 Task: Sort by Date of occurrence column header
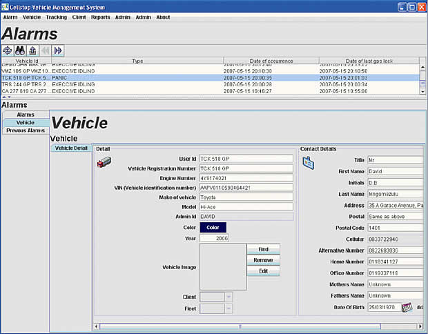(271, 61)
